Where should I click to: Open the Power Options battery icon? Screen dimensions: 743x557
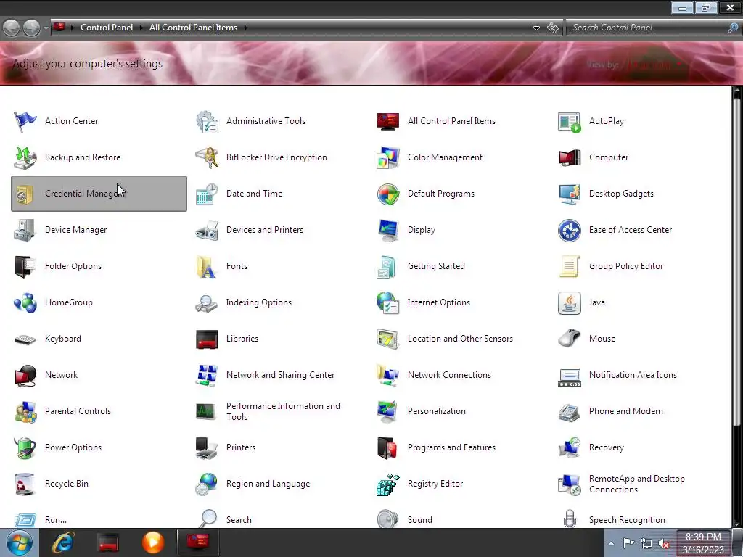25,447
